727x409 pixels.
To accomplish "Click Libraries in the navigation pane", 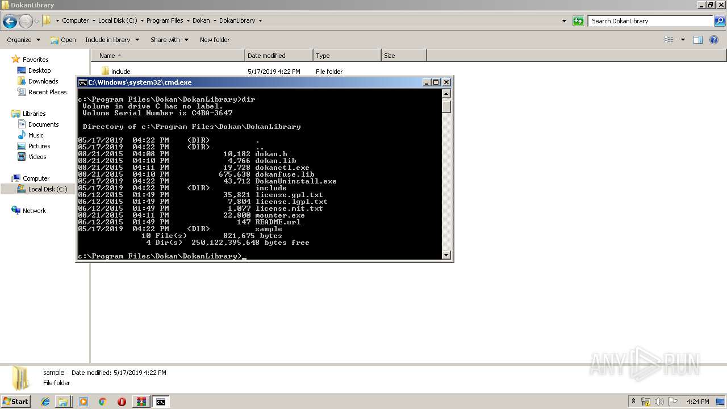I will pyautogui.click(x=34, y=114).
